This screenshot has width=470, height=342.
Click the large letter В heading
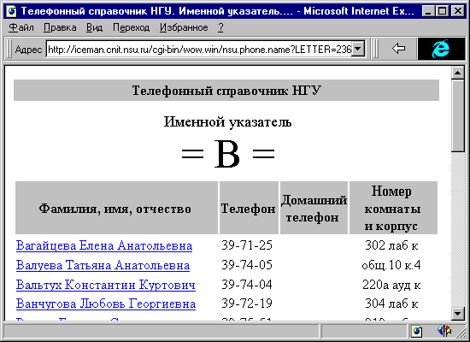click(227, 154)
